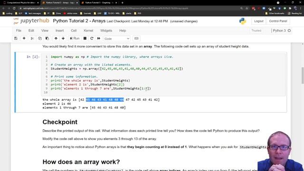Click the Checkpoint heading
Screen dimensions: 304x171
click(x=60, y=122)
